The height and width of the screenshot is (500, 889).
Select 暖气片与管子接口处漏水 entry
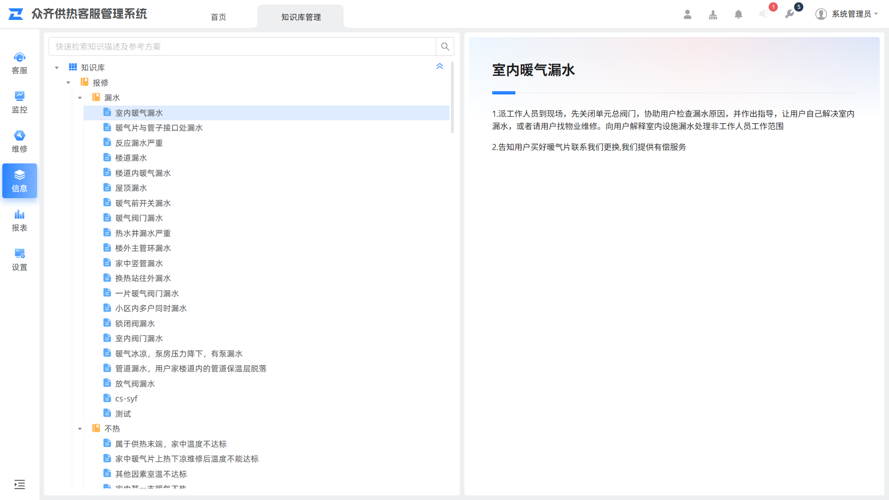(159, 128)
